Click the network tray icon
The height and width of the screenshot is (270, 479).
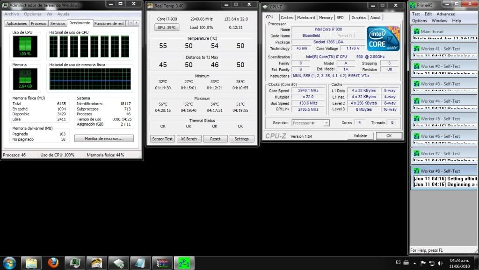tap(432, 263)
